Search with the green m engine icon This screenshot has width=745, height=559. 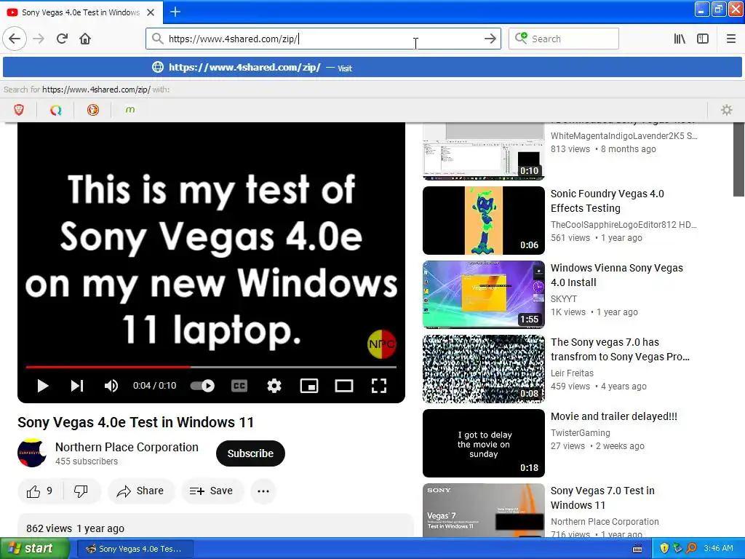point(130,110)
